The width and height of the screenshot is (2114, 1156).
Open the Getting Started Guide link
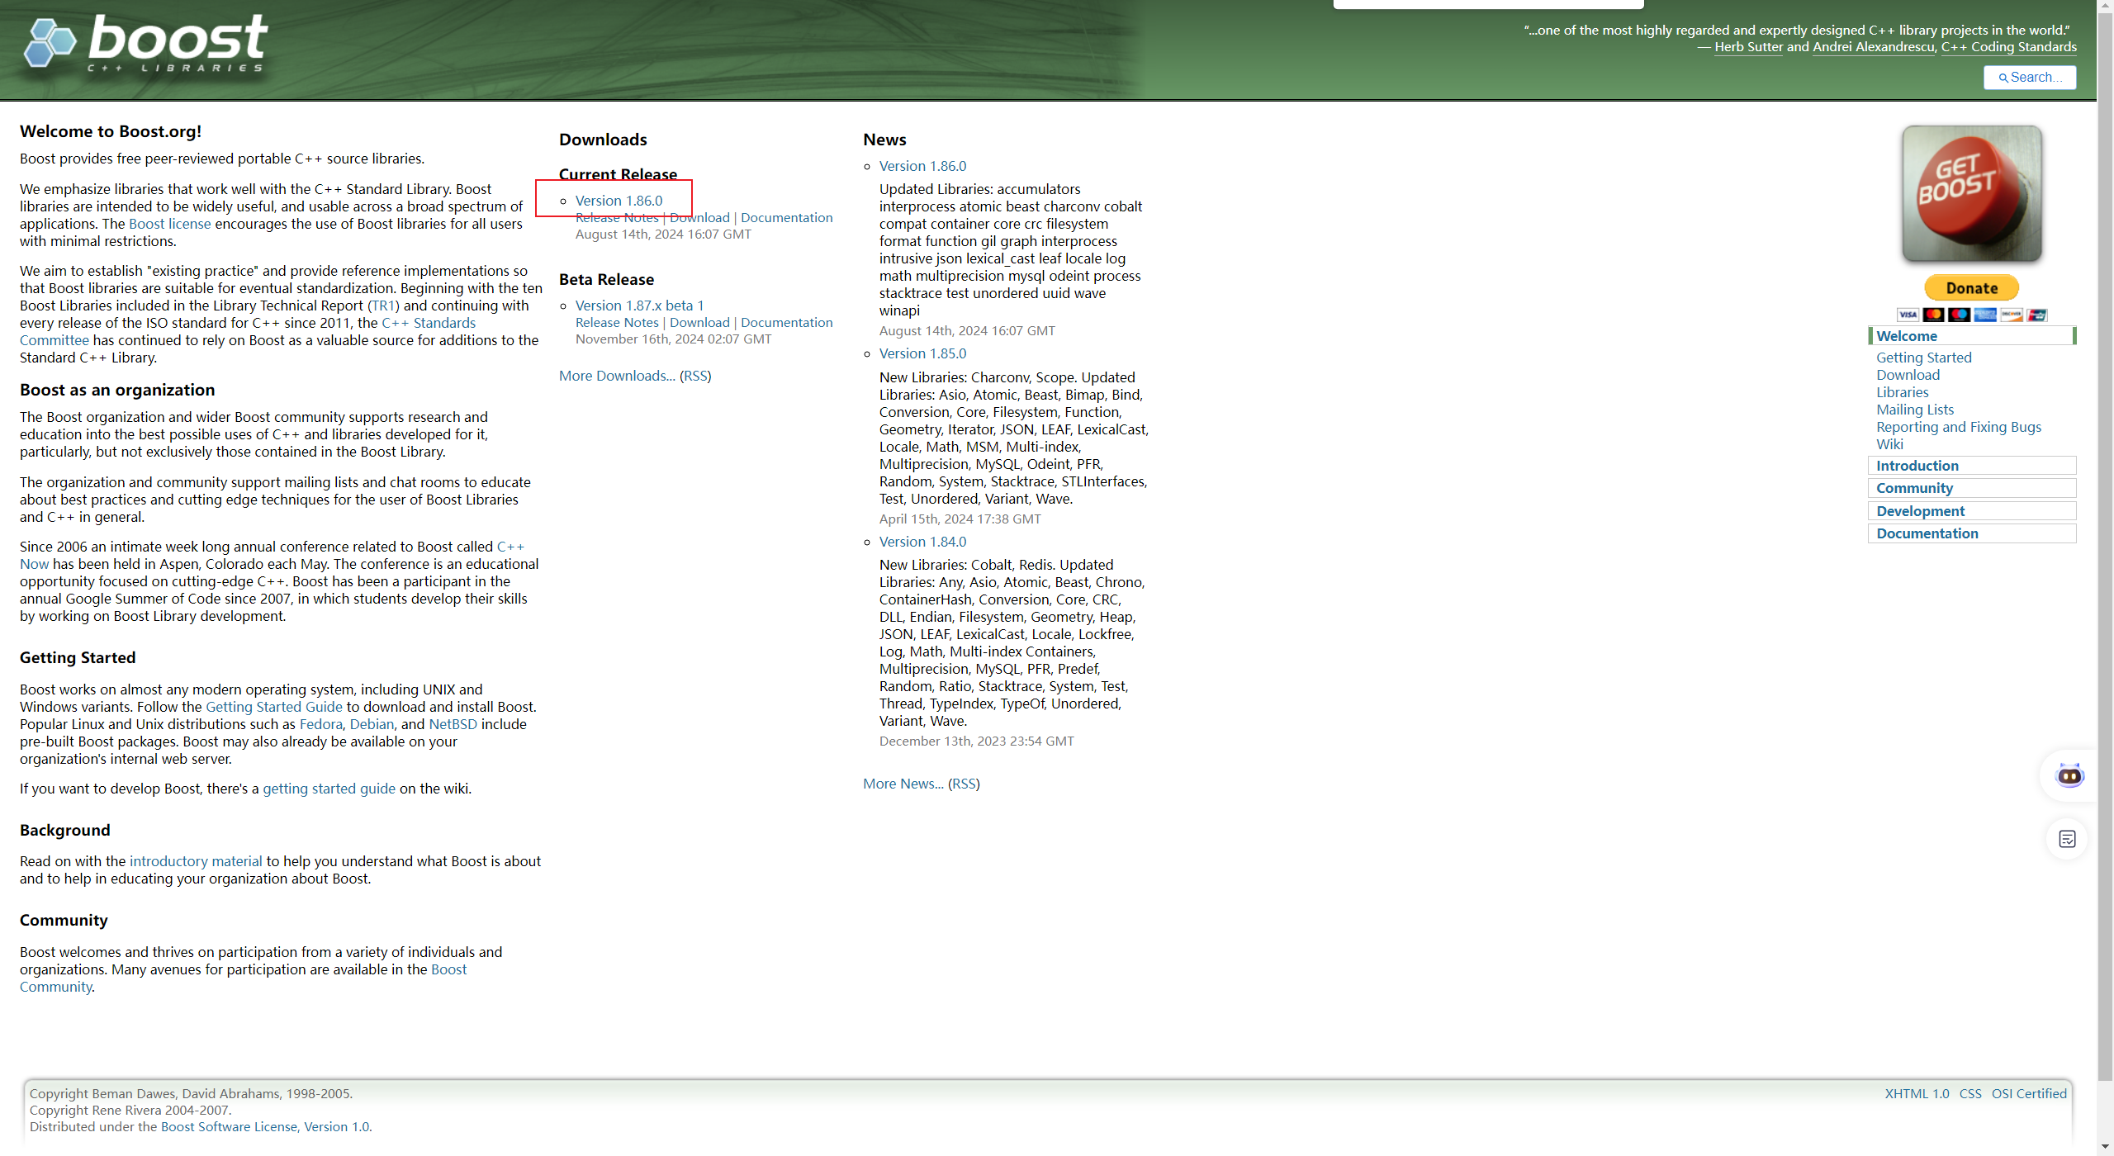[273, 707]
